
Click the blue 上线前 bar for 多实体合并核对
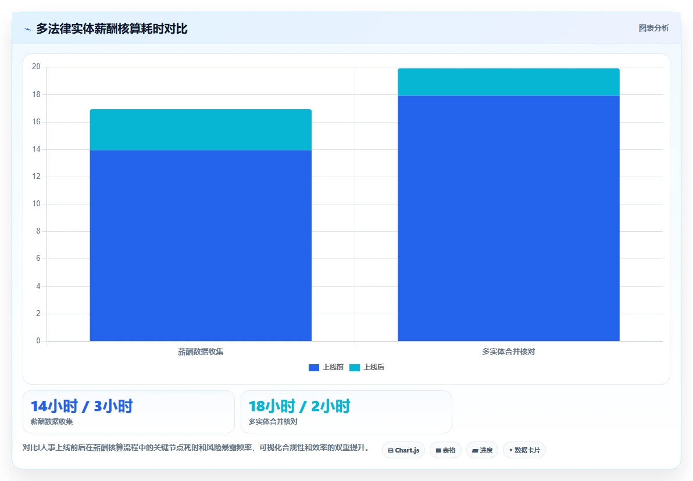[x=509, y=218]
